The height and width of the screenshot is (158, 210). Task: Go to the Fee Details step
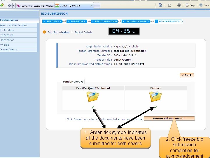pos(52,21)
